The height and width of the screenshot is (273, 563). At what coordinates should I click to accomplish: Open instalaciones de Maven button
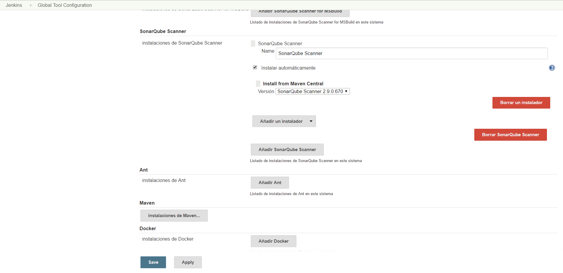click(174, 216)
